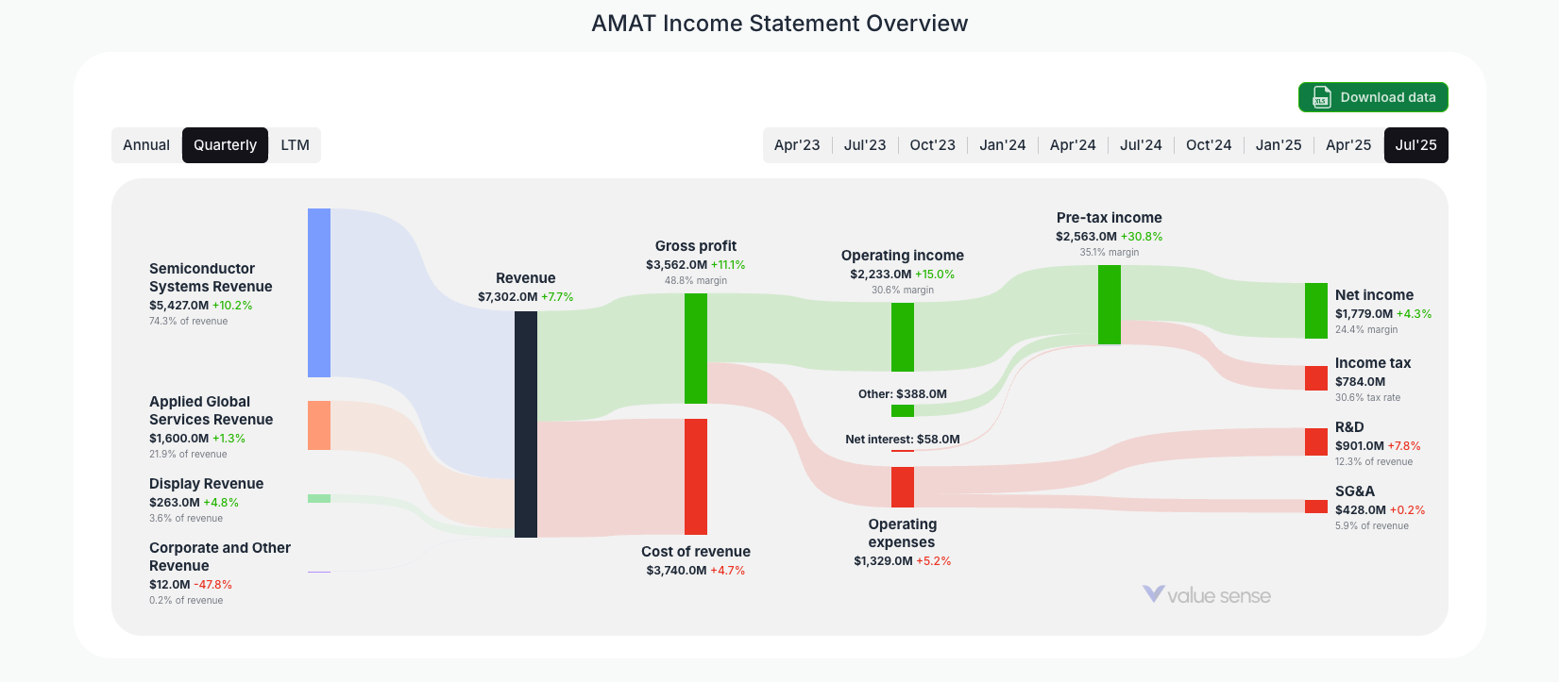The height and width of the screenshot is (682, 1559).
Task: Switch to the Annual view tab
Action: click(x=146, y=145)
